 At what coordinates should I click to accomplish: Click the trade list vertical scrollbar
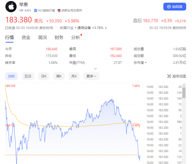[184, 93]
